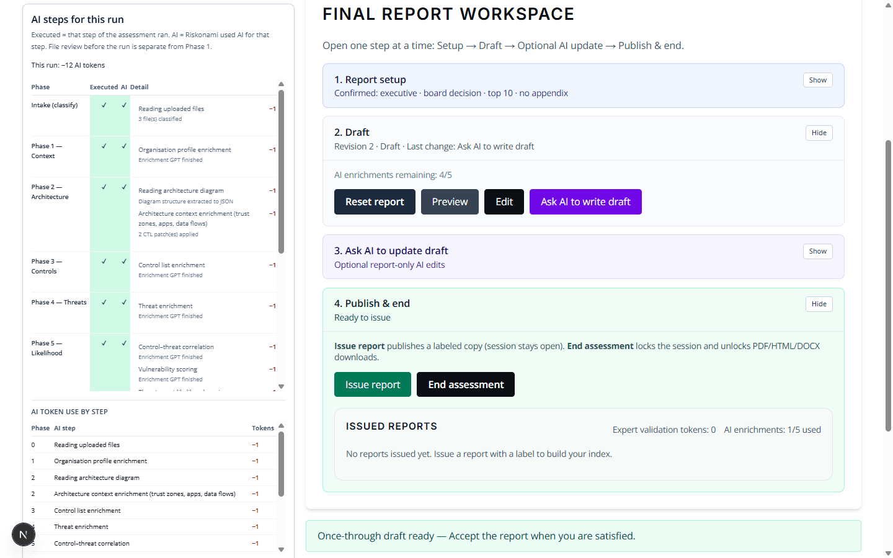
Task: Click AI checkmark in Phase 5 Likelihood row
Action: pos(124,343)
